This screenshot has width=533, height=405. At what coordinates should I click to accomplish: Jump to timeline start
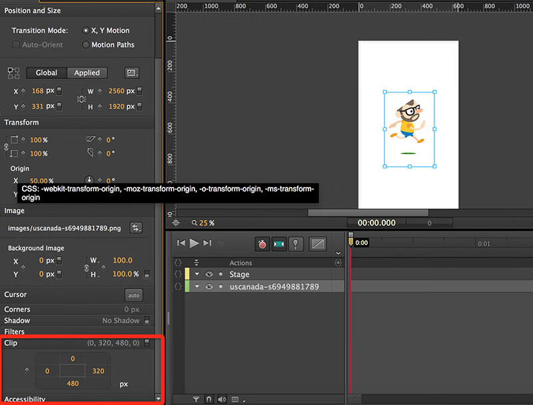(181, 243)
